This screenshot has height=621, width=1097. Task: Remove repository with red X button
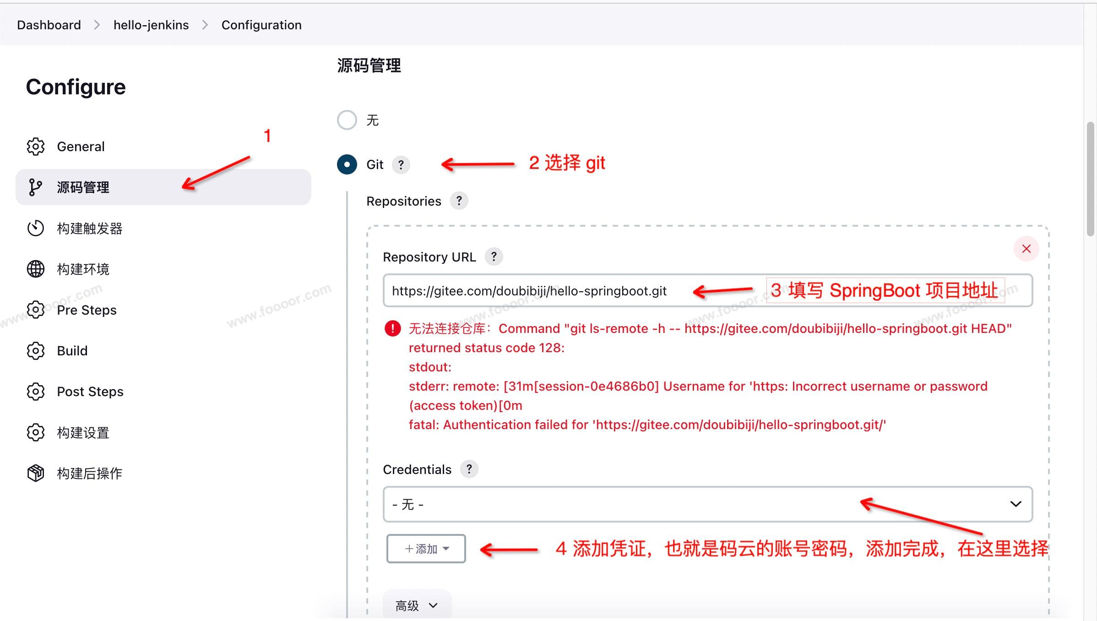coord(1026,249)
